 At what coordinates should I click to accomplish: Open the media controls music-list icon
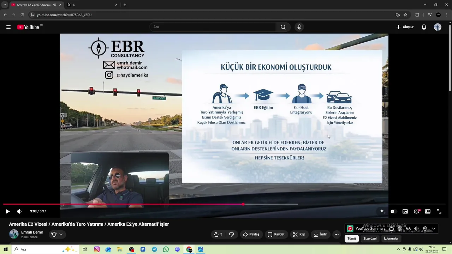tap(430, 15)
